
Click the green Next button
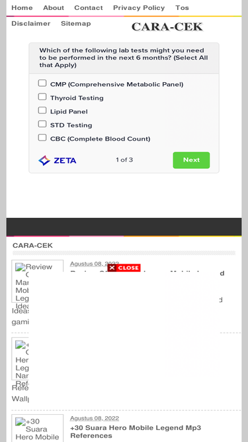pyautogui.click(x=191, y=160)
